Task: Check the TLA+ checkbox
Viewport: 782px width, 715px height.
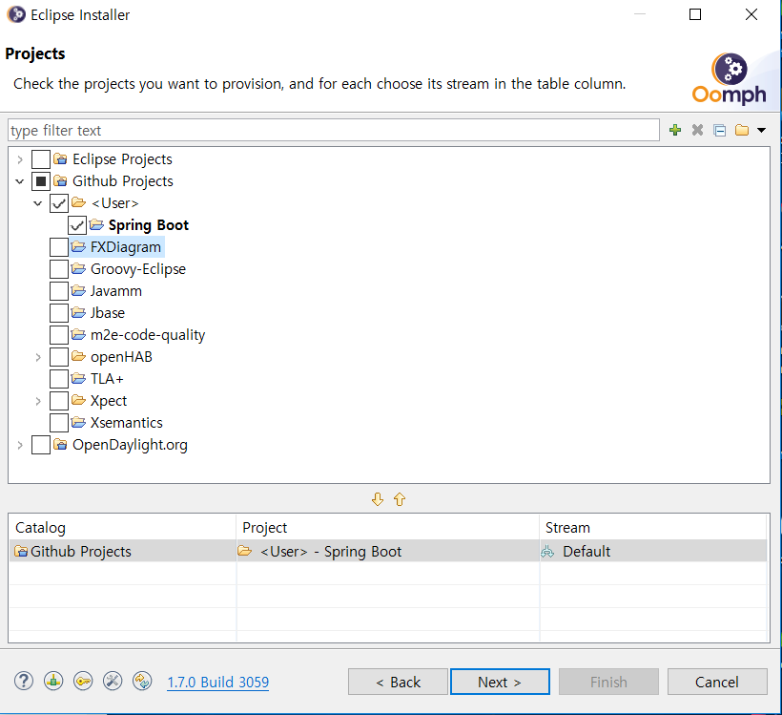Action: (x=59, y=379)
